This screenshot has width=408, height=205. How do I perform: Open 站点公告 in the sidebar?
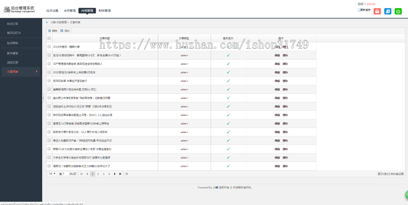tap(13, 23)
